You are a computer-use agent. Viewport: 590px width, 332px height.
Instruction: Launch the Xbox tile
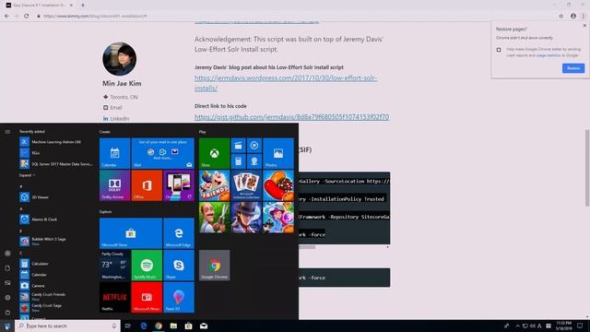[x=214, y=153]
